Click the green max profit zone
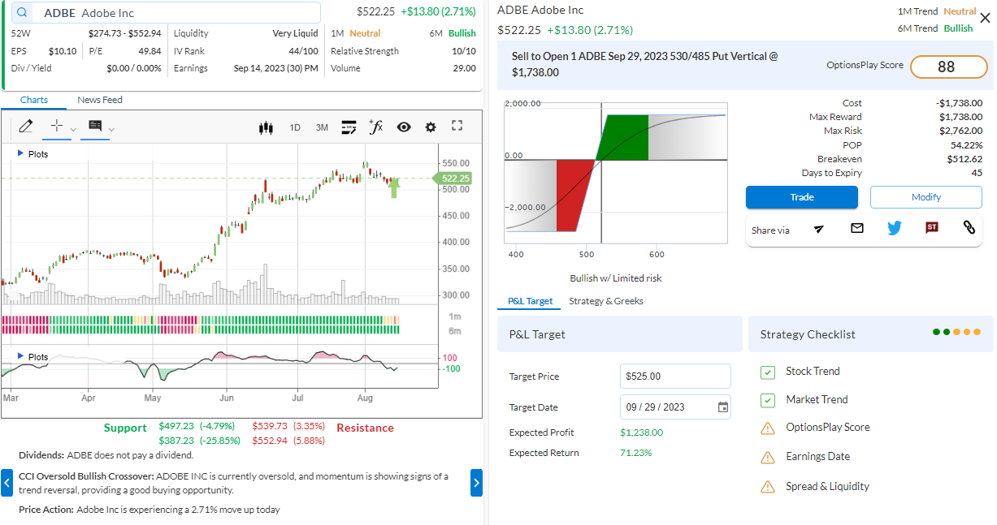Viewport: 997px width, 525px height. click(624, 137)
